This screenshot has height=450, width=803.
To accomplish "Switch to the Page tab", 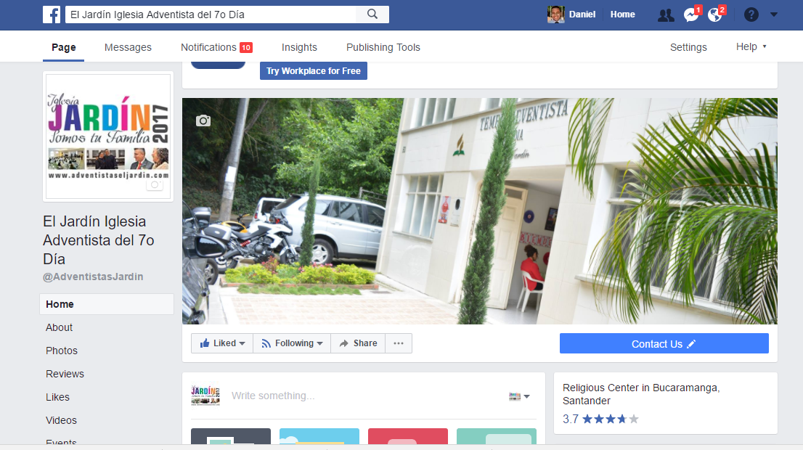I will [x=63, y=47].
